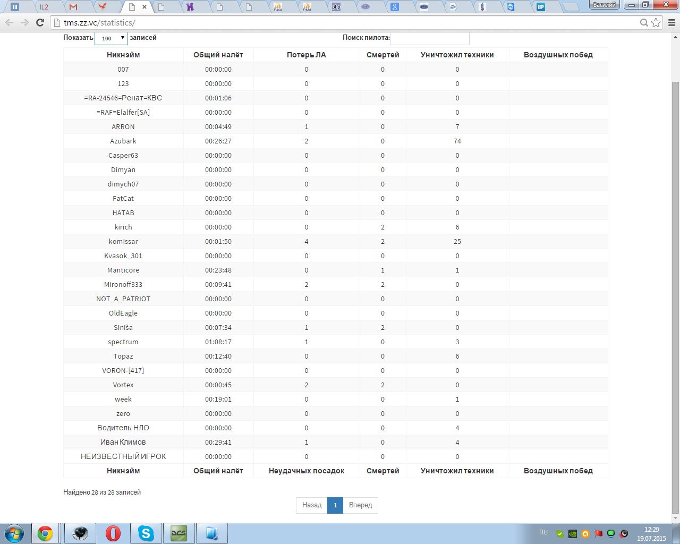
Task: Click the NOT_A_PATRIOT nickname cell
Action: coord(123,299)
